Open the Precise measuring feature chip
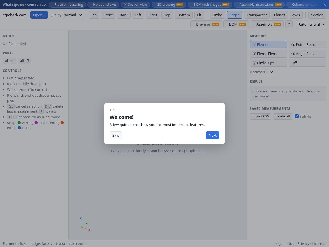Viewport: 329px width, 247px height. 67,5
